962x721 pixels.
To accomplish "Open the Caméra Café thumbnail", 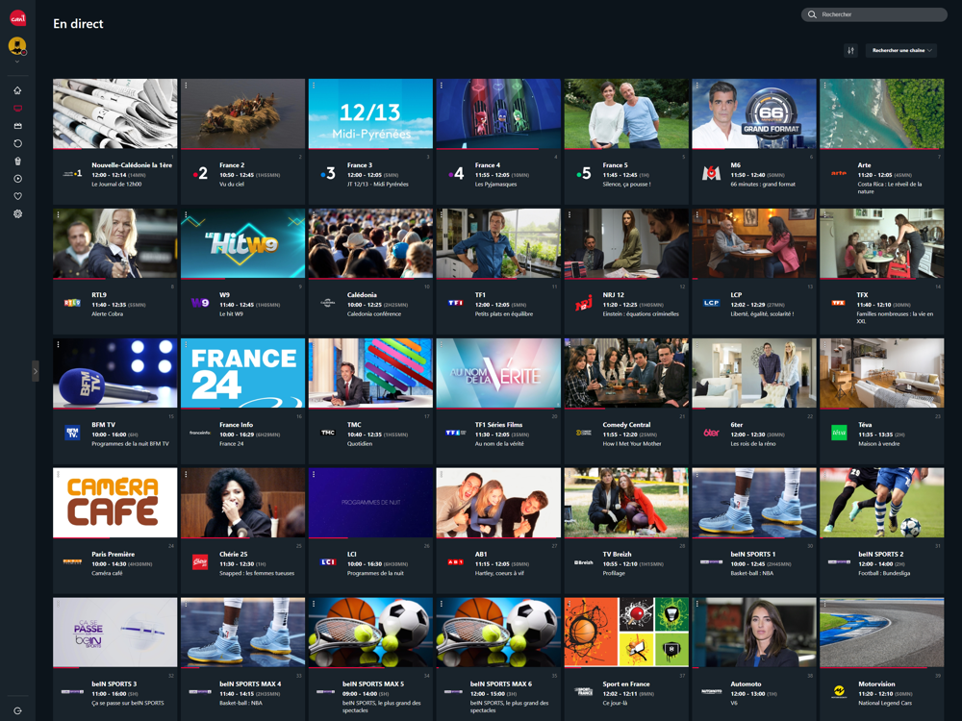I will click(114, 503).
